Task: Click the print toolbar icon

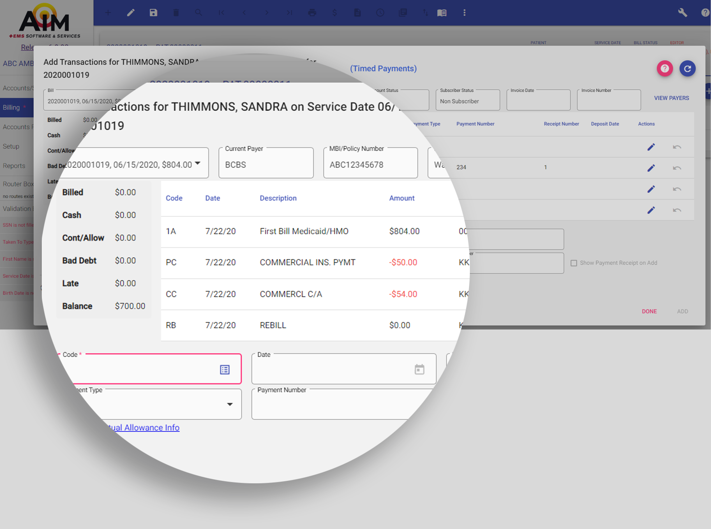Action: (312, 13)
